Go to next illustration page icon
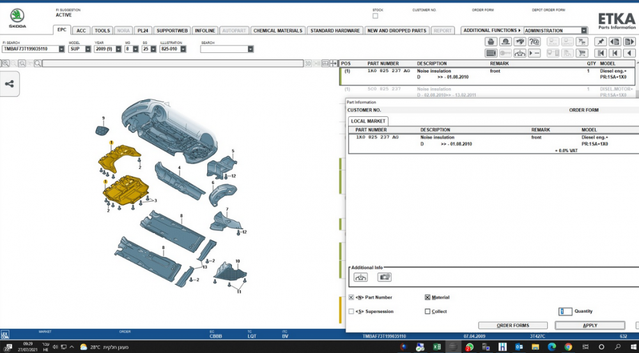This screenshot has height=353, width=639. [x=629, y=41]
